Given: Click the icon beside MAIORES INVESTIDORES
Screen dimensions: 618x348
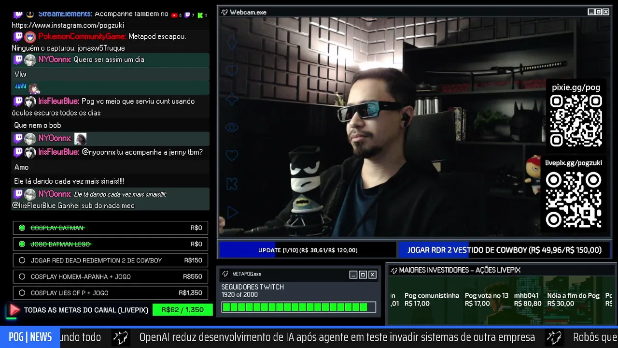Looking at the screenshot, I should coord(393,270).
